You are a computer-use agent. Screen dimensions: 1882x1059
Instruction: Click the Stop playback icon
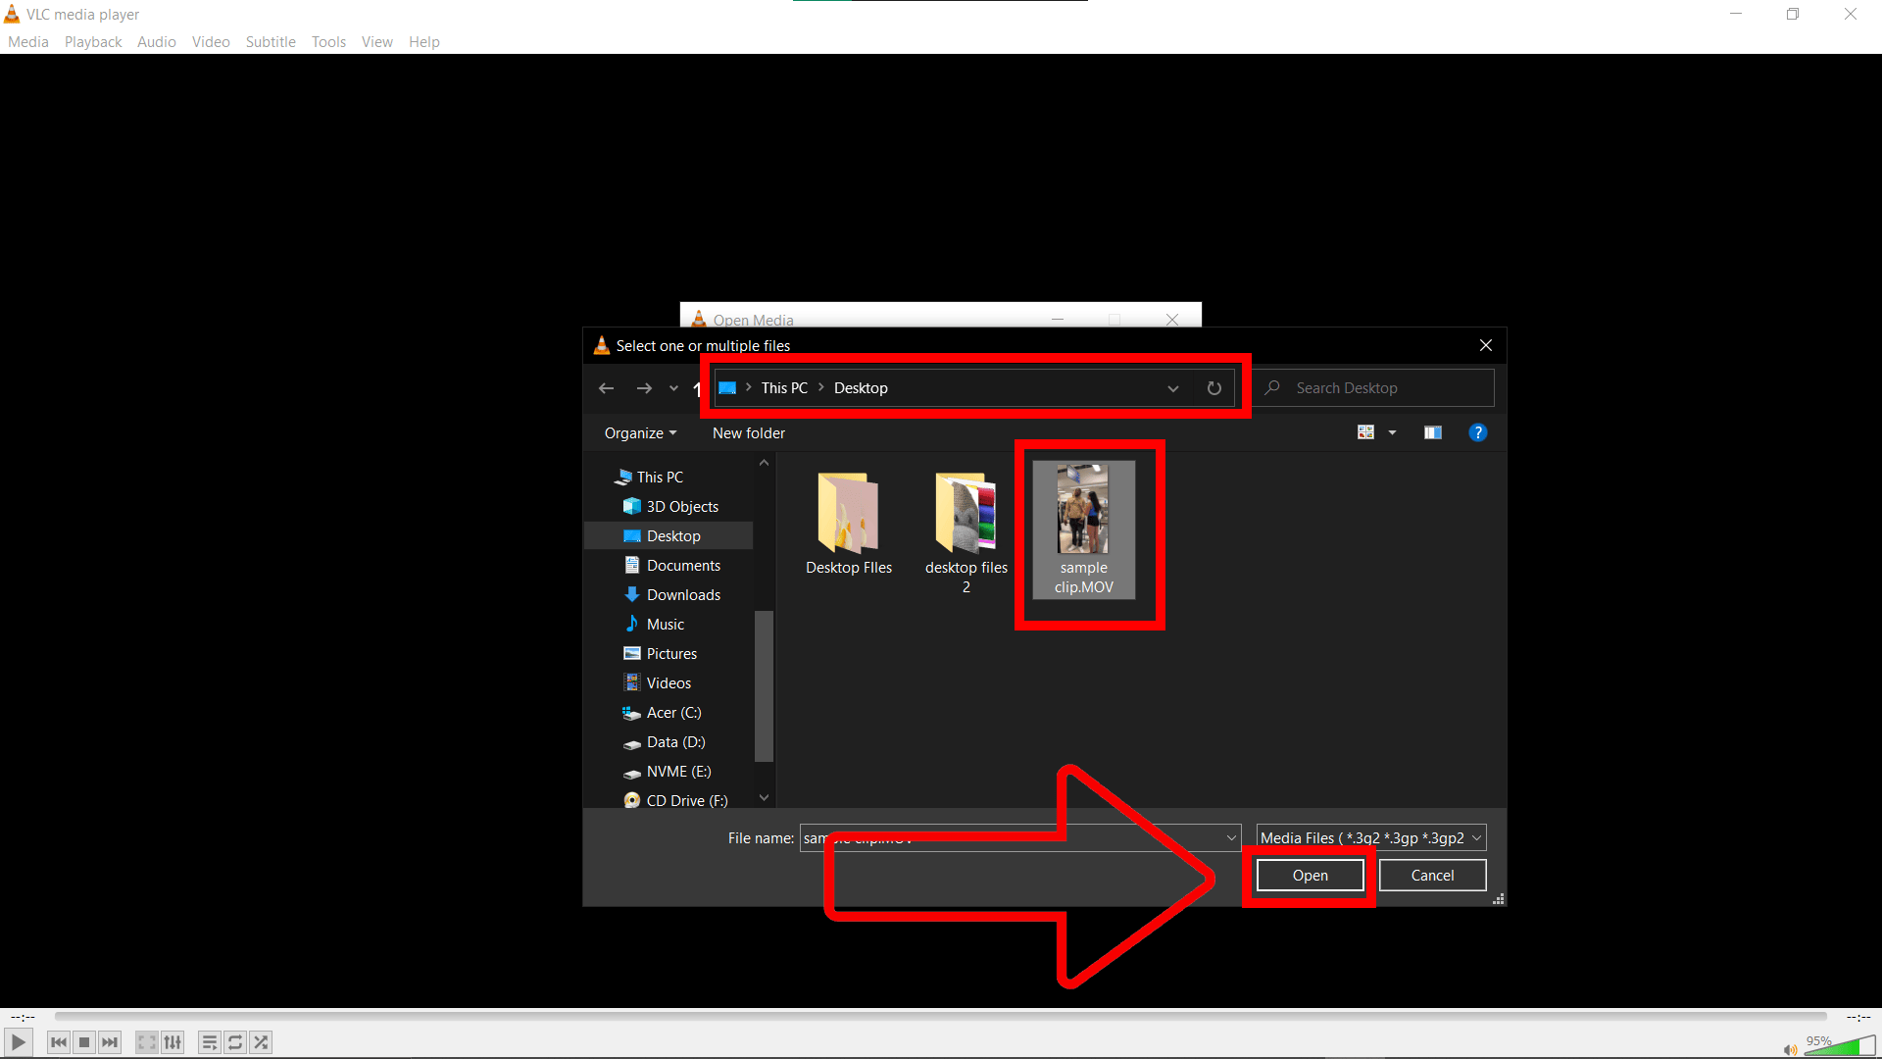pos(83,1041)
